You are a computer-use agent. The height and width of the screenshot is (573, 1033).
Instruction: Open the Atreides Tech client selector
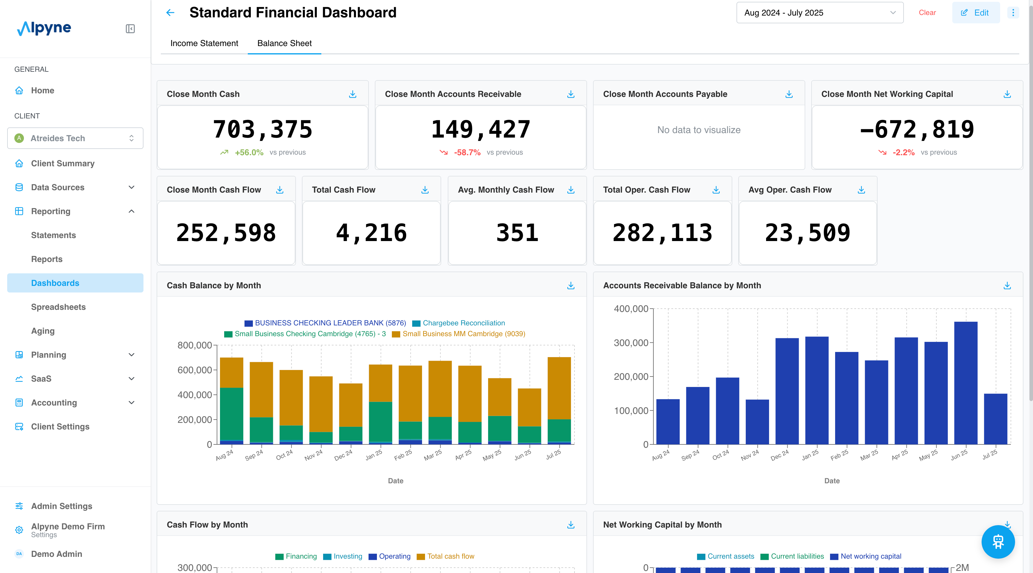tap(75, 138)
